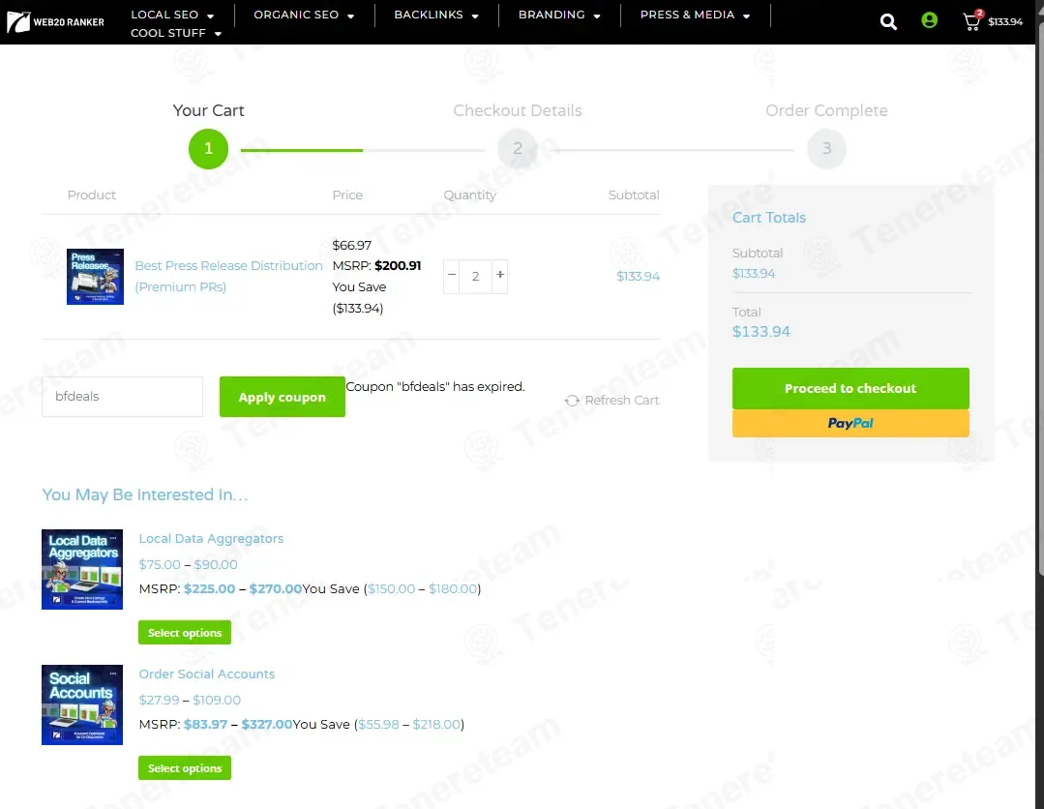Click the Press Releases product thumbnail
The height and width of the screenshot is (809, 1044).
[95, 277]
